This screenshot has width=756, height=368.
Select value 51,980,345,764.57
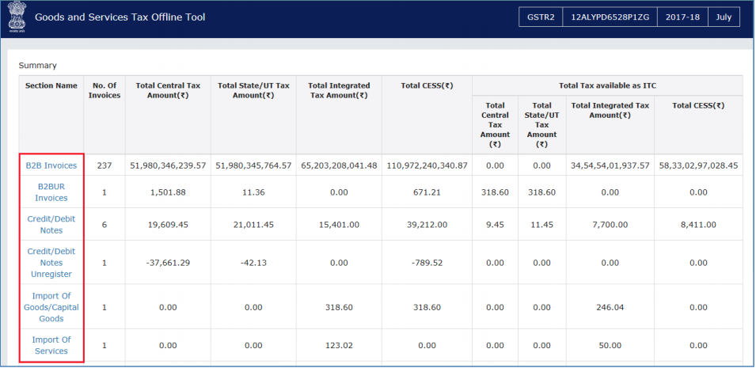click(253, 165)
